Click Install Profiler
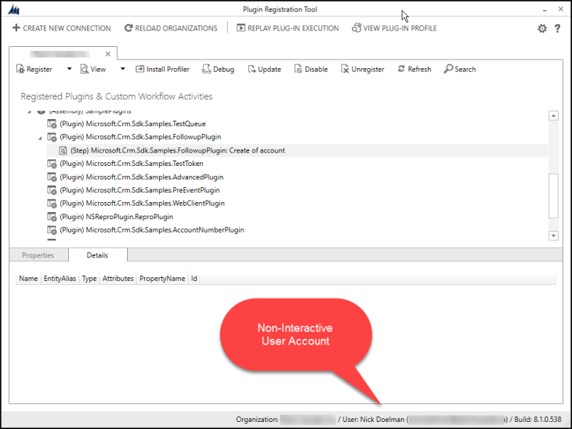The image size is (572, 429). pyautogui.click(x=162, y=69)
